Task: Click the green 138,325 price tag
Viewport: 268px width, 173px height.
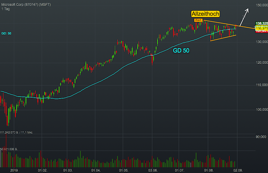Action: point(262,23)
